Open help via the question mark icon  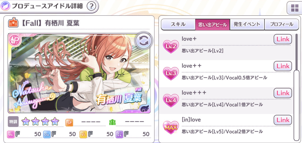[x=91, y=6]
